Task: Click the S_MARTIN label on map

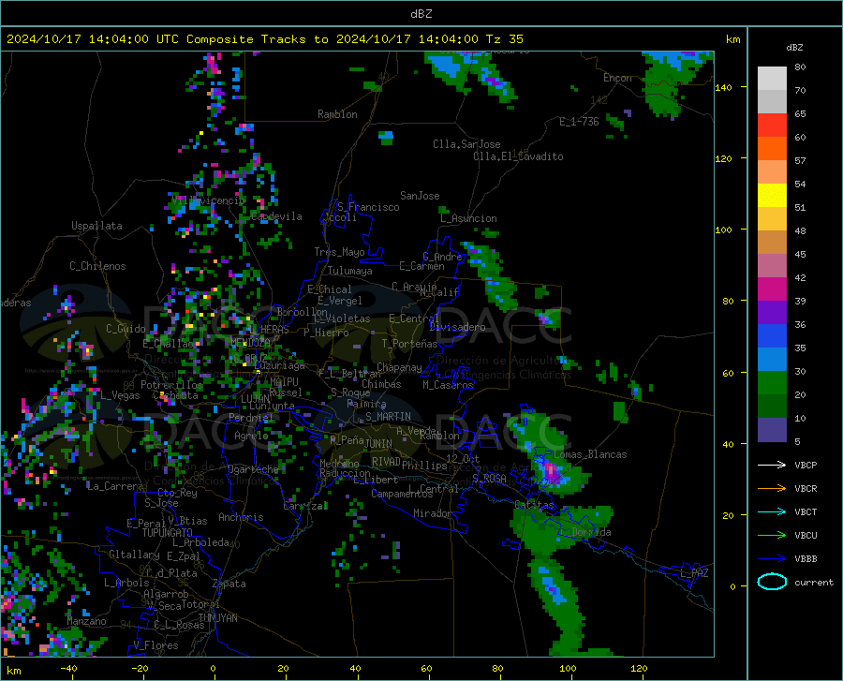Action: 388,417
